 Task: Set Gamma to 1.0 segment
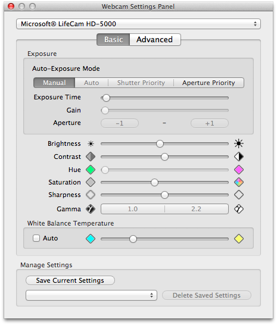[133, 209]
